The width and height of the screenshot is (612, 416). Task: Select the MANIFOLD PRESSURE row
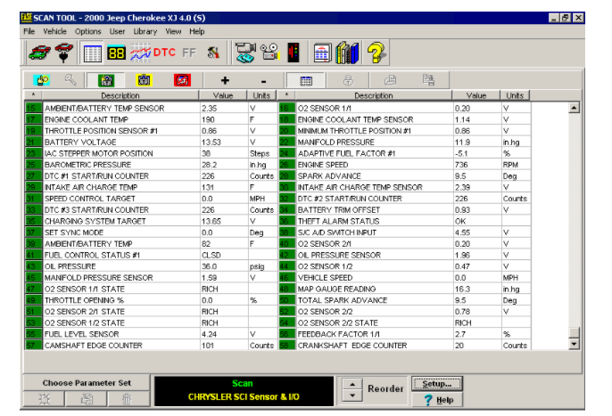point(404,142)
